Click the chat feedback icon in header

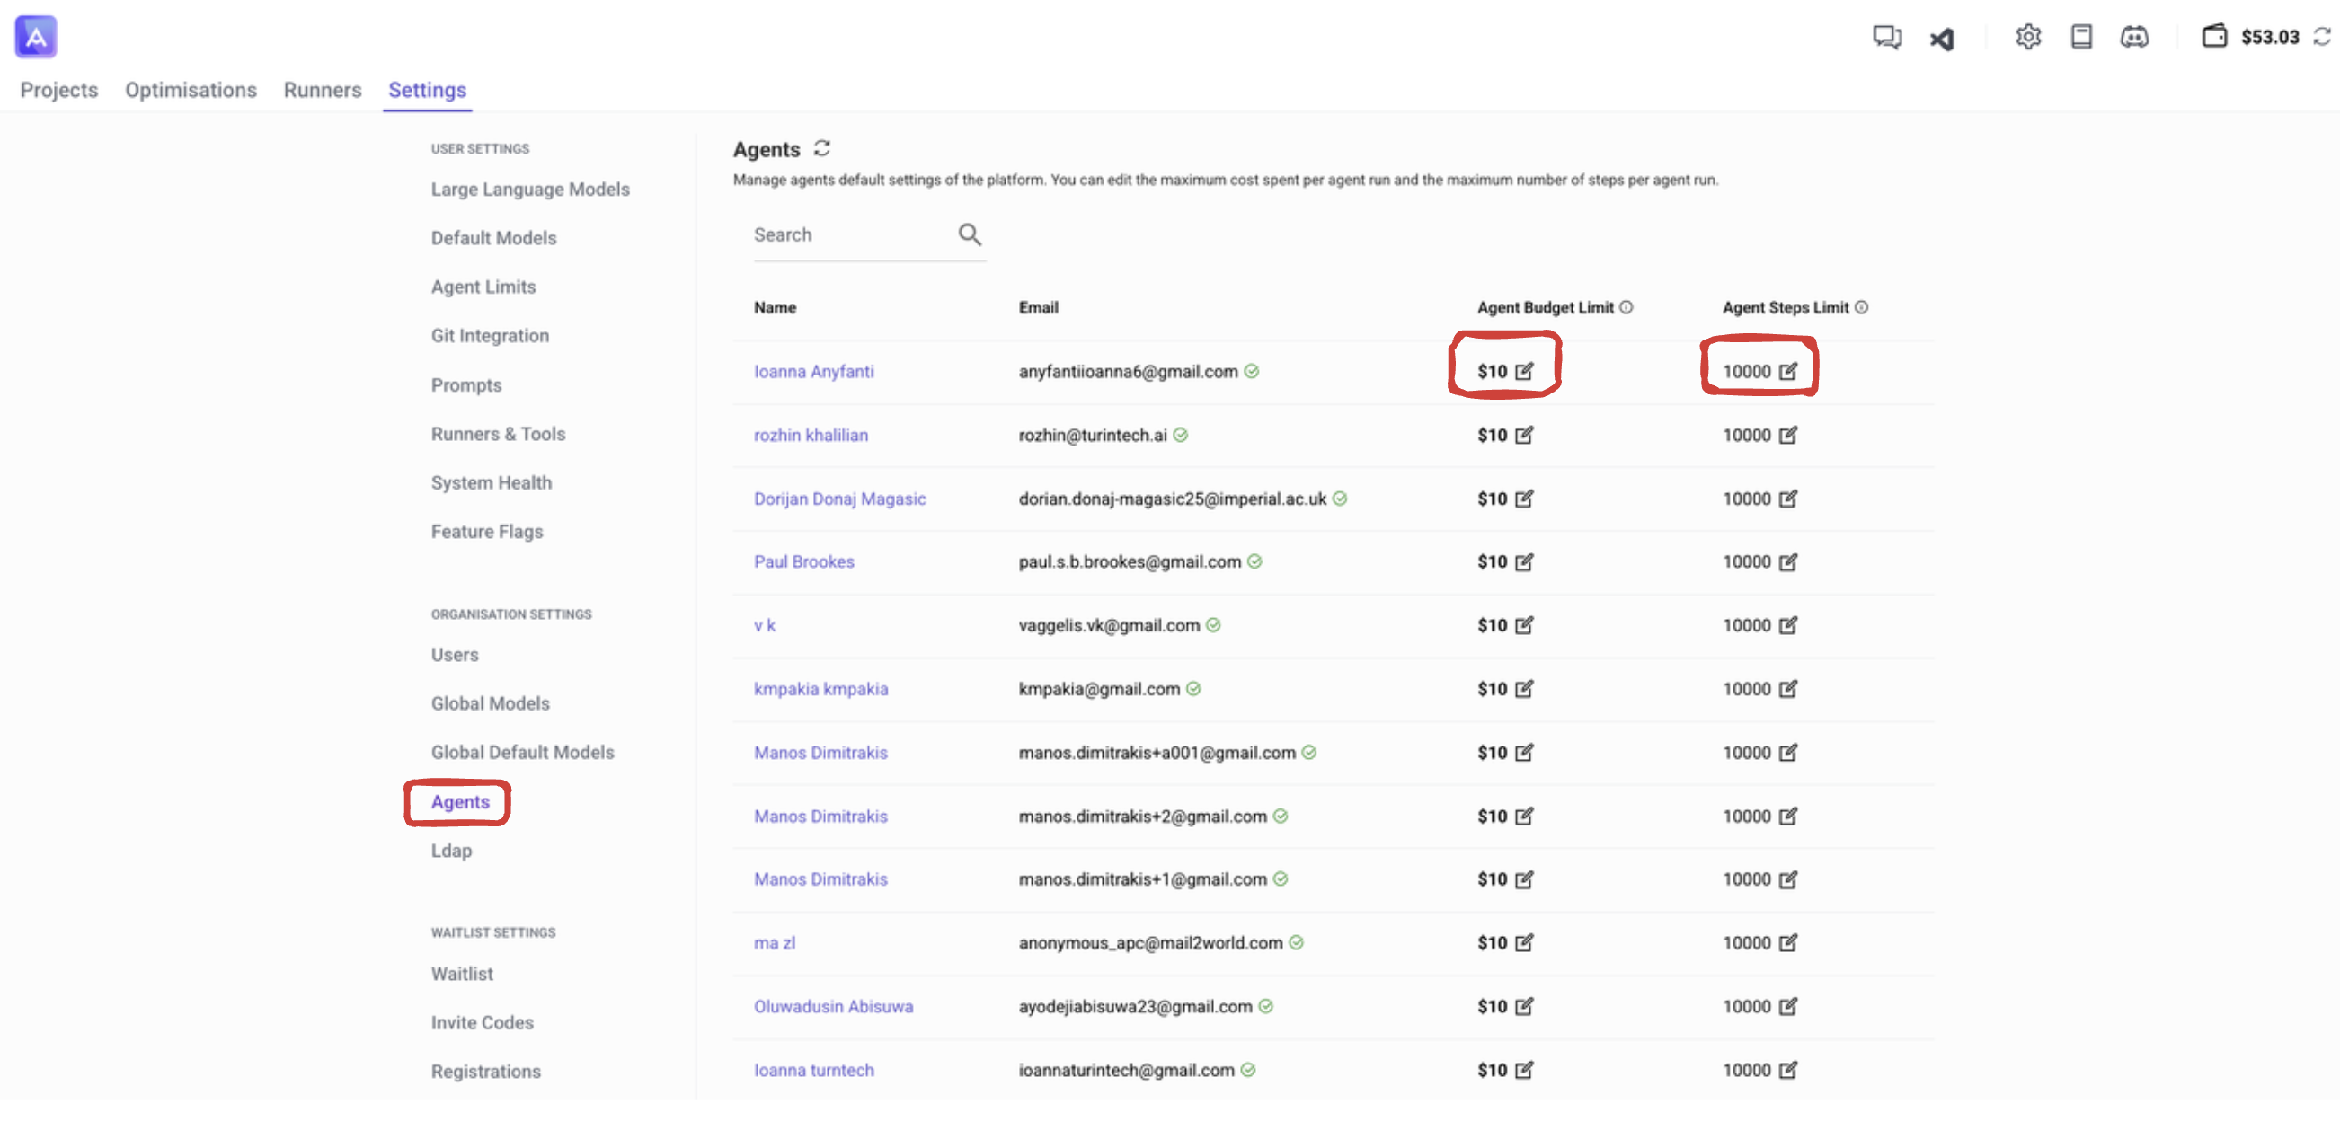pos(1886,36)
